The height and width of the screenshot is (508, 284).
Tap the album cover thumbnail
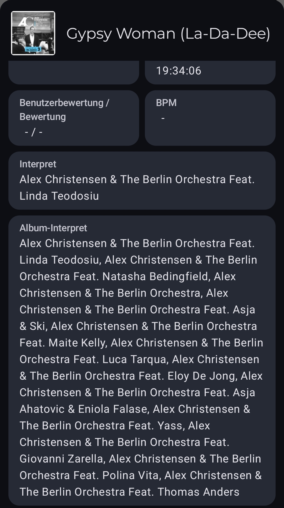[33, 33]
